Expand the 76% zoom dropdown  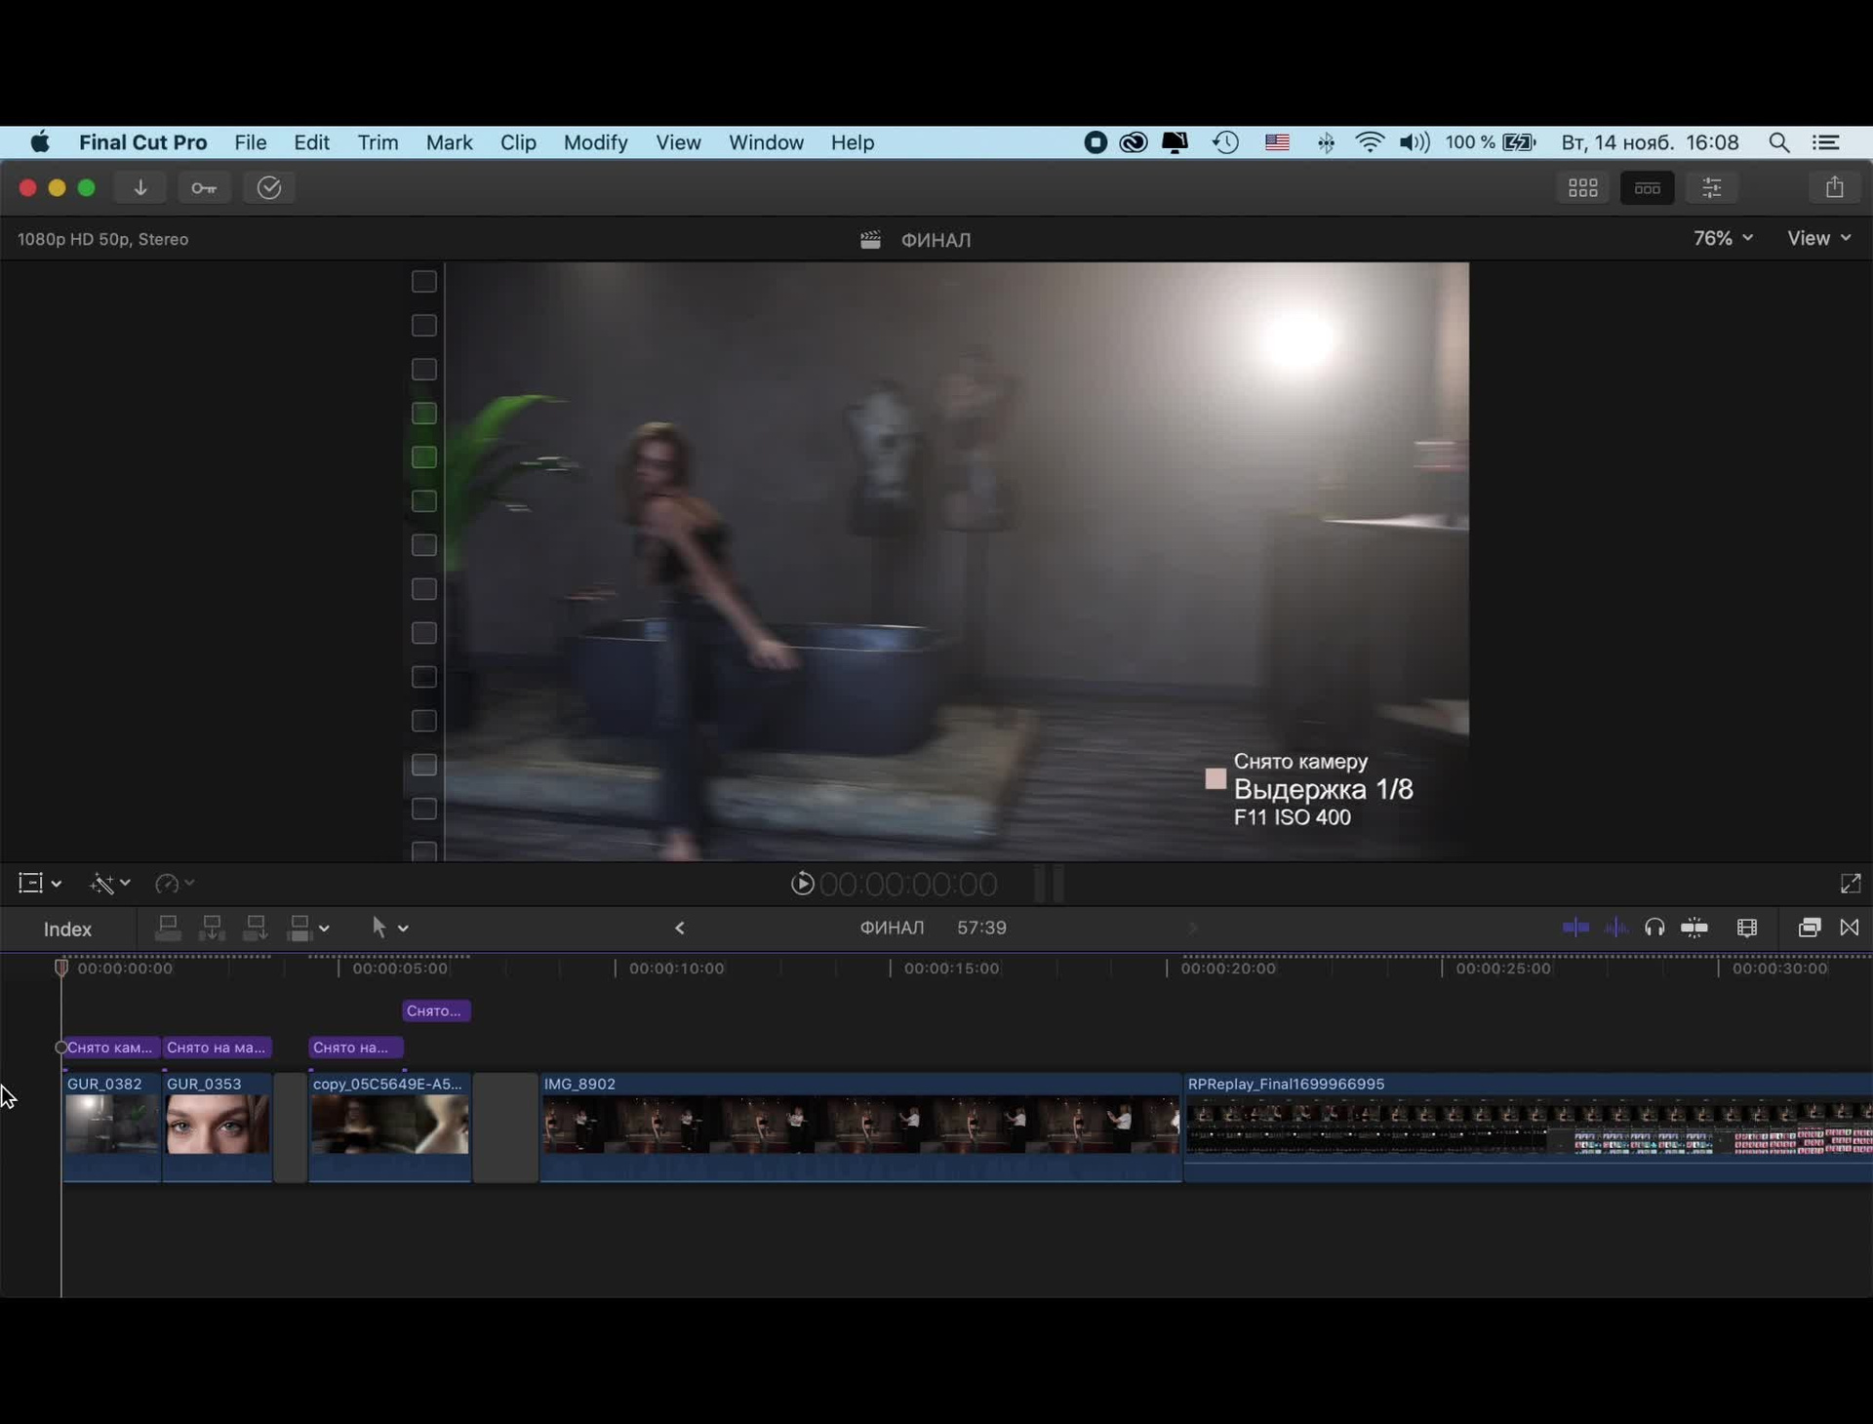pos(1723,238)
